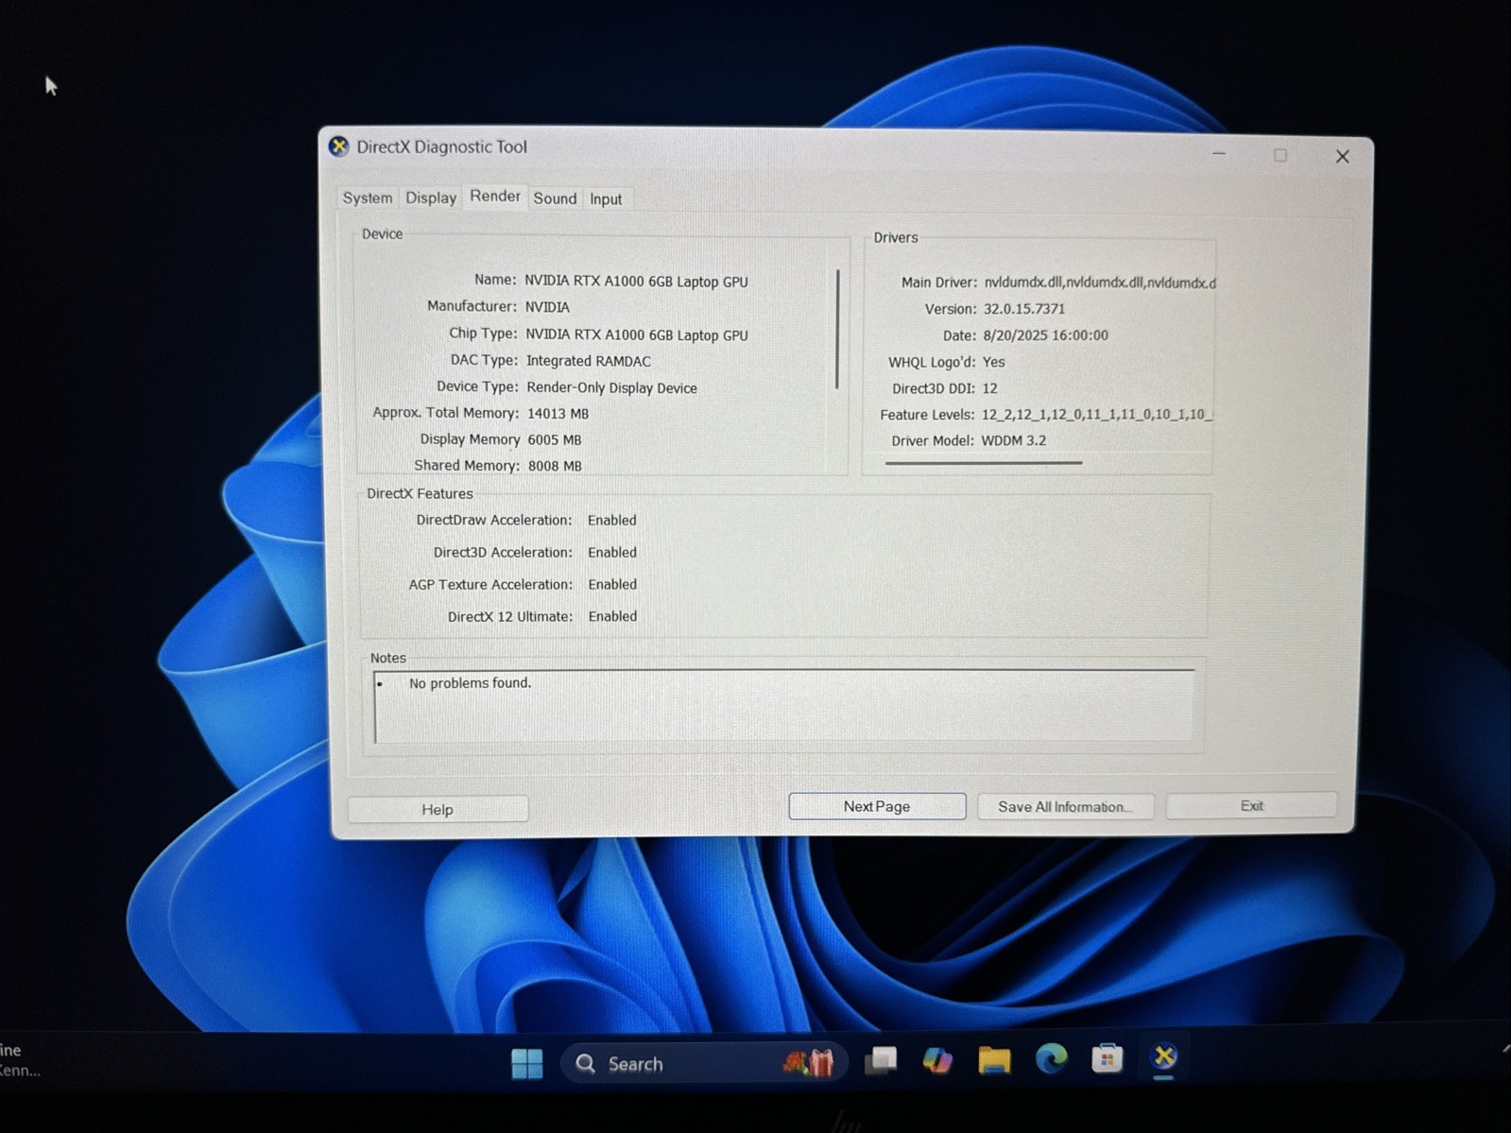Click the taskbar Search box

704,1063
